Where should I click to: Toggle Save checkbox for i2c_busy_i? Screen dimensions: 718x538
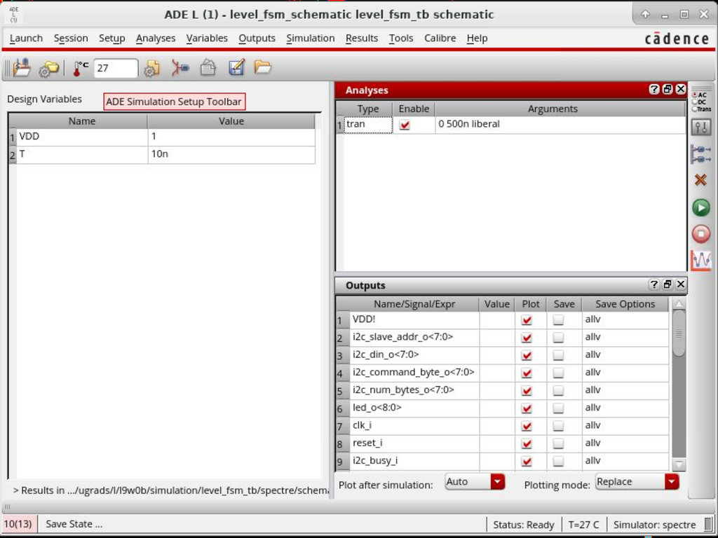(x=558, y=461)
